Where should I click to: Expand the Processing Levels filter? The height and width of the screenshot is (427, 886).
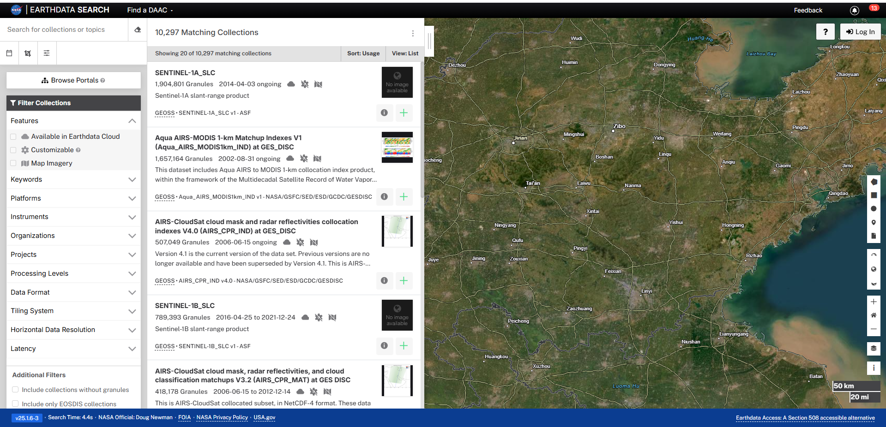point(73,273)
